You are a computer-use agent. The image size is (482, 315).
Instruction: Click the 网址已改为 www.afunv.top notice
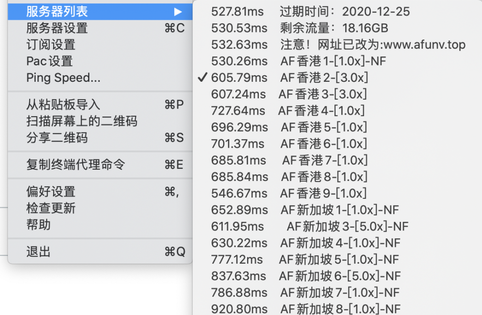337,45
